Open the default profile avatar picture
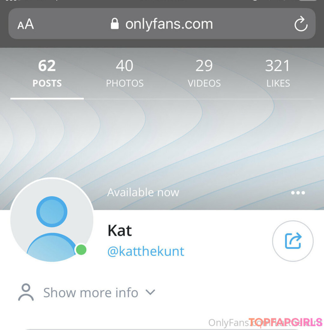324x330 pixels. (x=52, y=220)
